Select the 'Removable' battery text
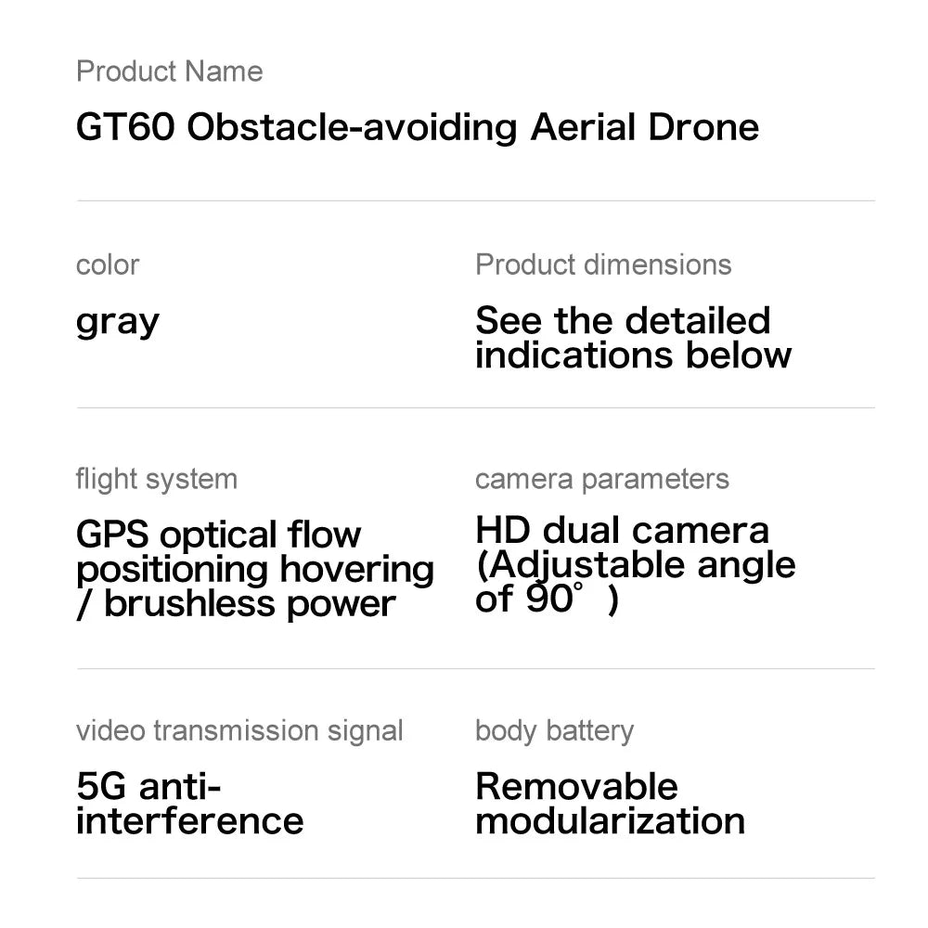This screenshot has height=928, width=928. (576, 787)
